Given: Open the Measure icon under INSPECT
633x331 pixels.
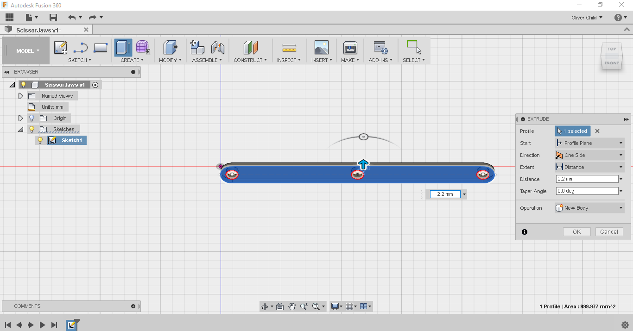Looking at the screenshot, I should (x=288, y=48).
